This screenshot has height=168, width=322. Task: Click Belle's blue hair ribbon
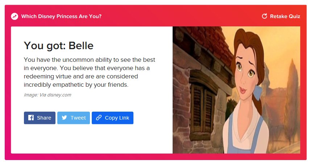pyautogui.click(x=257, y=93)
